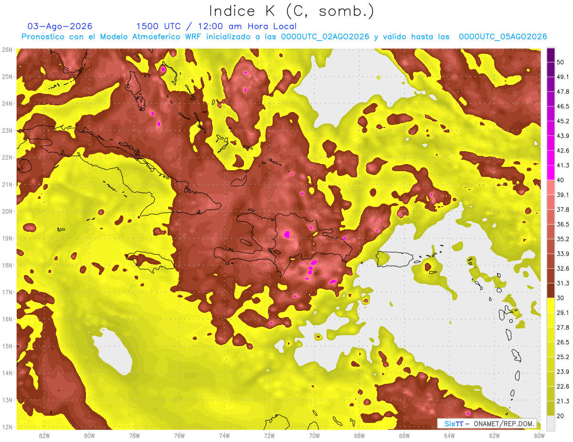Click the "80W" longitude axis label
Image resolution: width=573 pixels, height=442 pixels.
point(89,436)
